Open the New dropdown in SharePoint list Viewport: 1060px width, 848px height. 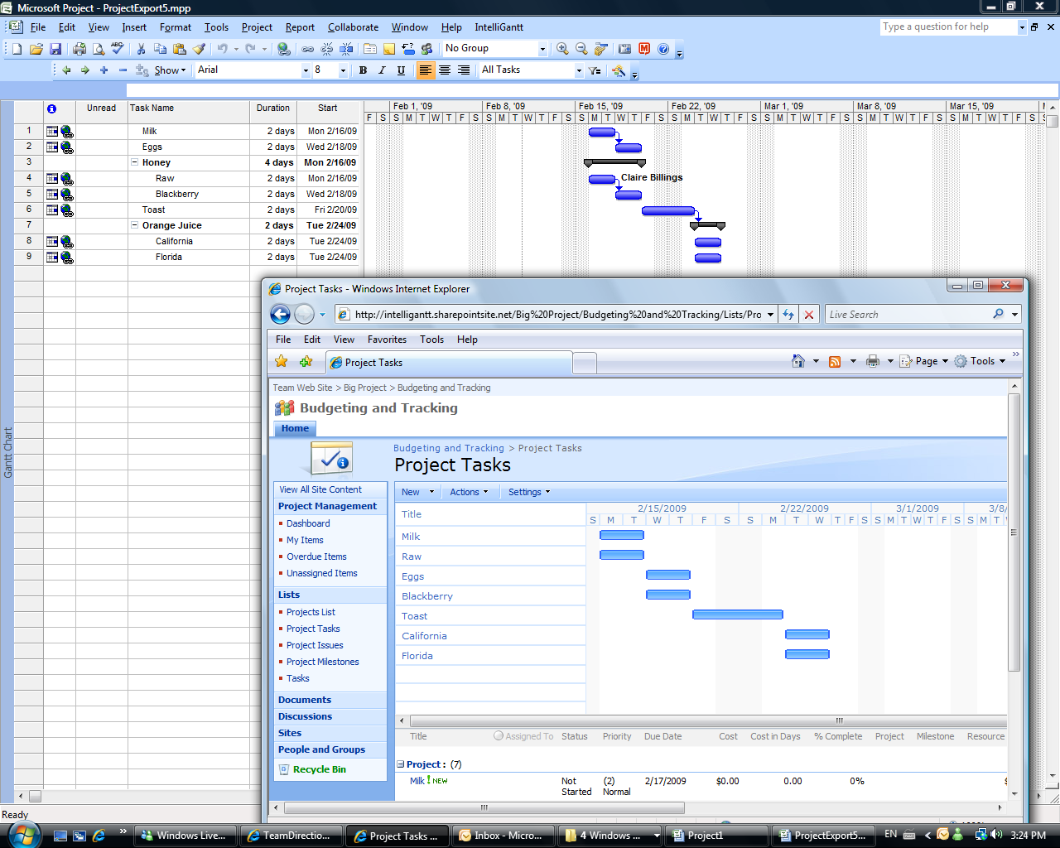[431, 492]
